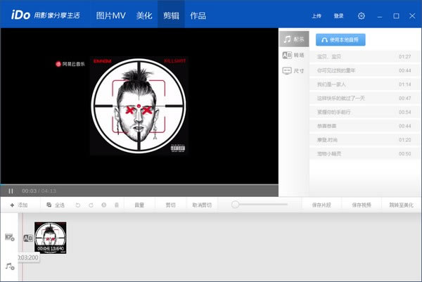Select the clip thumbnail in the timeline
Viewport: 422px width, 282px height.
coord(51,237)
